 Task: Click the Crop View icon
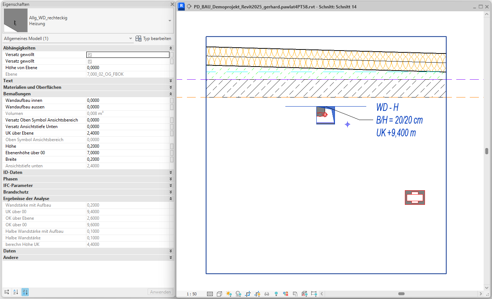tap(247, 294)
